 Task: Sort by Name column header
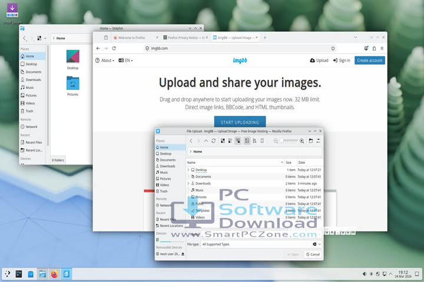click(235, 163)
